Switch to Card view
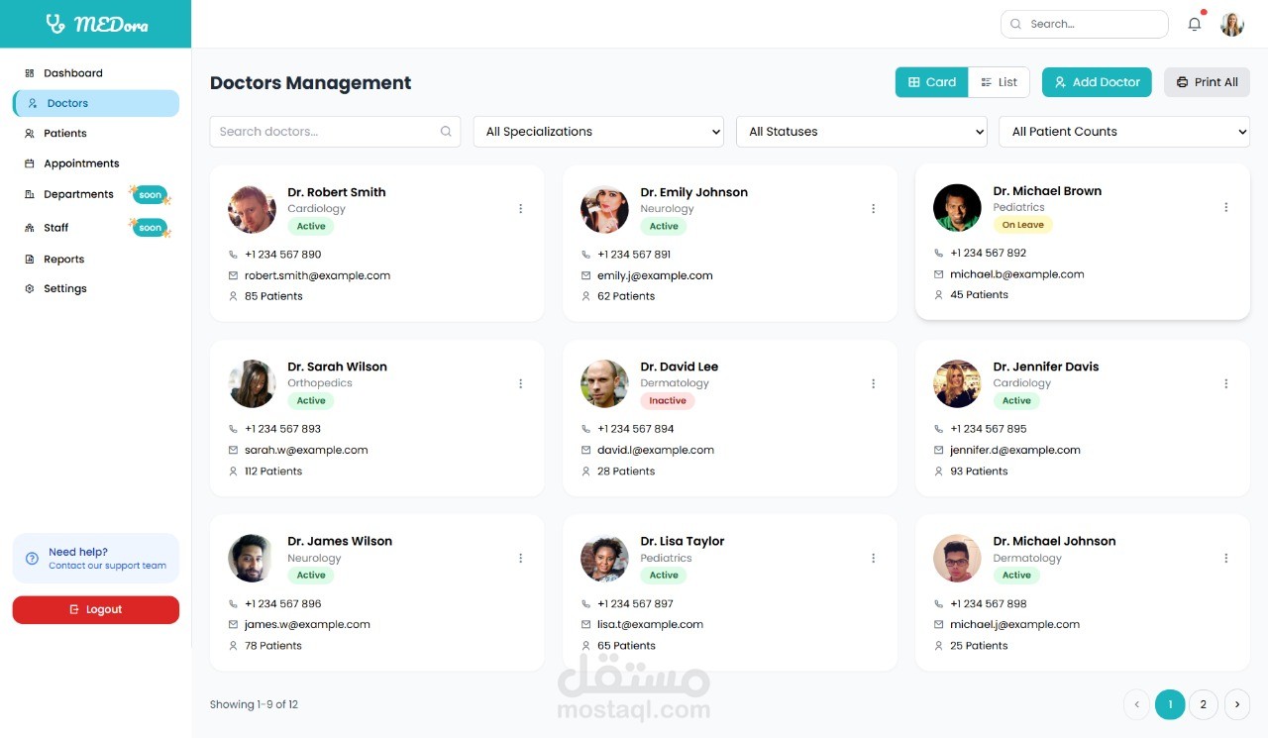 pos(931,82)
